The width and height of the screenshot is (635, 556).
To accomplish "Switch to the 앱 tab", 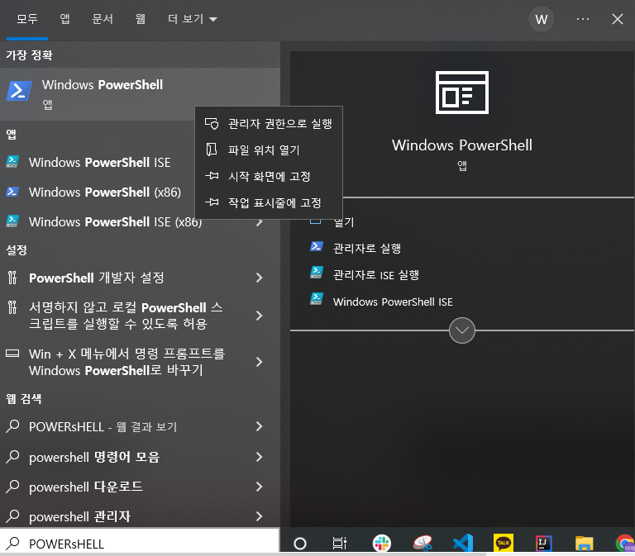I will click(x=64, y=19).
